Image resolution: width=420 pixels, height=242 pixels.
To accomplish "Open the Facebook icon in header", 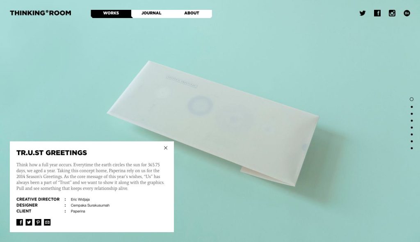I will point(377,13).
